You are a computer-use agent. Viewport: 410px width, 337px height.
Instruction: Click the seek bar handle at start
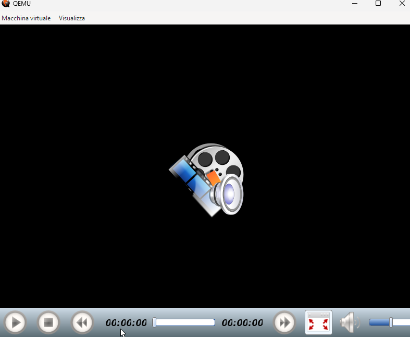(x=155, y=322)
